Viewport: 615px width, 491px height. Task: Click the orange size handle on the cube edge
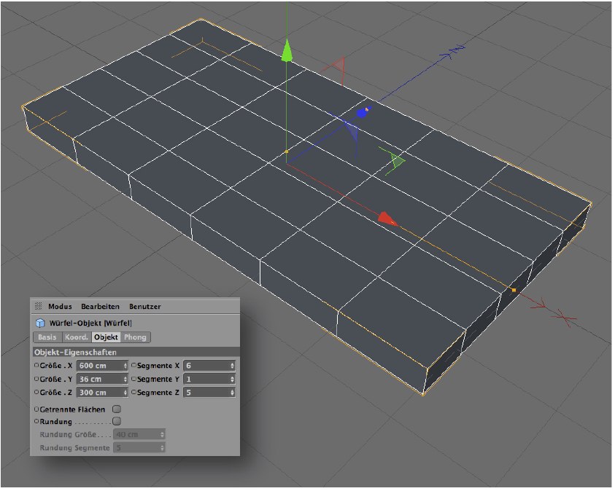514,290
